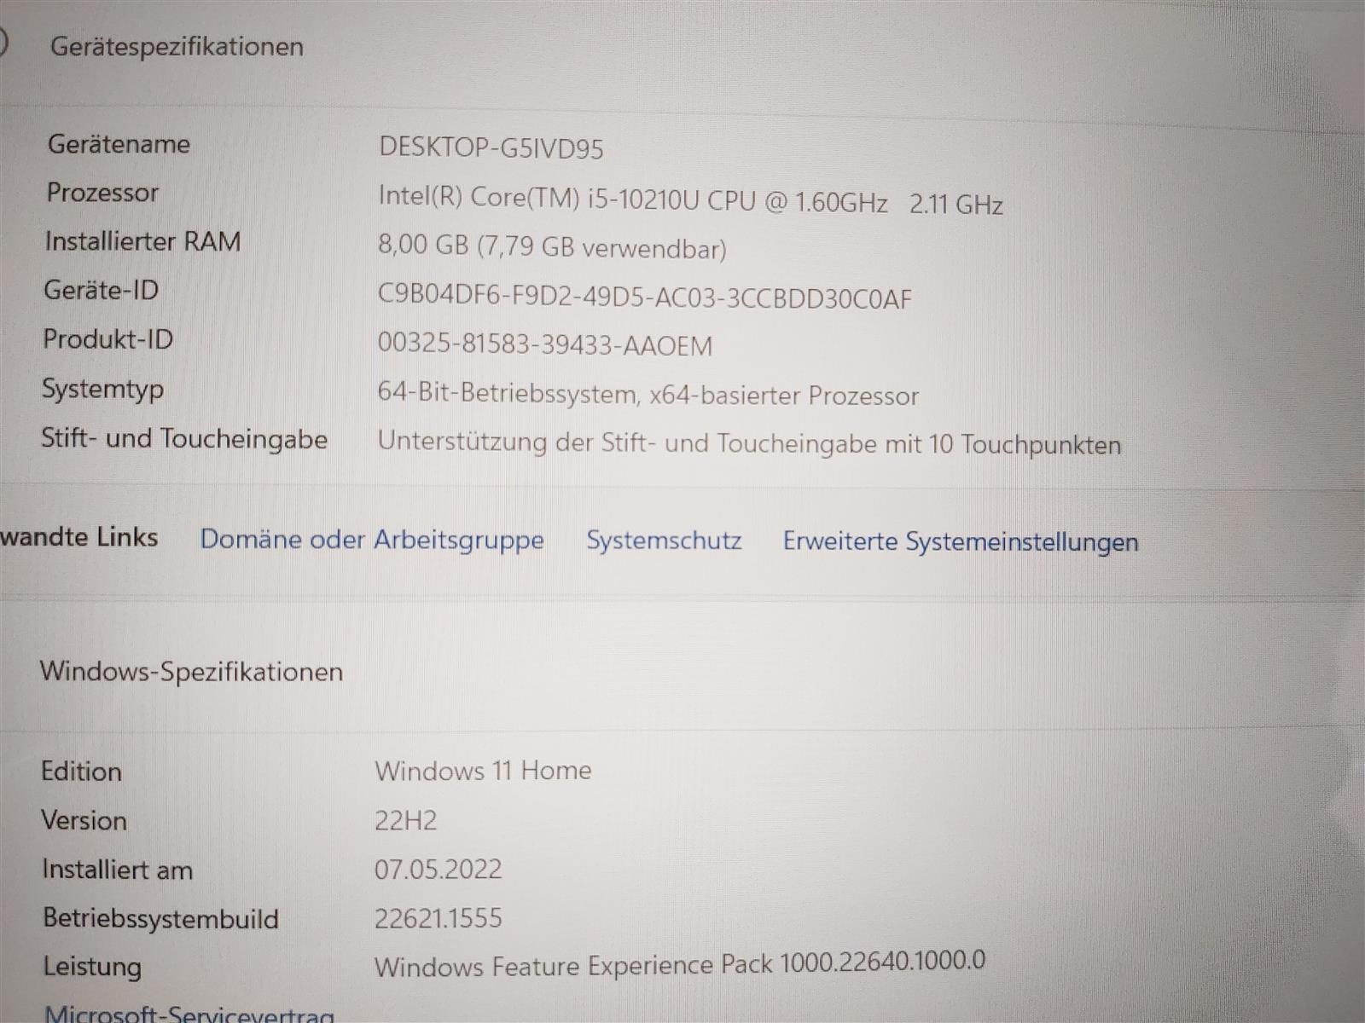Viewport: 1365px width, 1023px height.
Task: Click the Edition value Windows 11 Home
Action: tap(482, 771)
